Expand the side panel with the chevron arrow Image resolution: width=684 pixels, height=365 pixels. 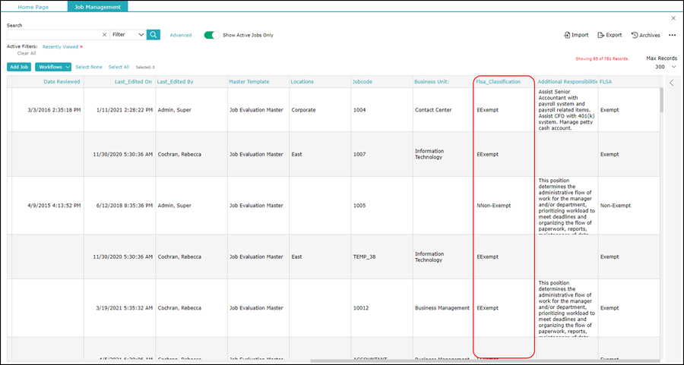coord(671,83)
